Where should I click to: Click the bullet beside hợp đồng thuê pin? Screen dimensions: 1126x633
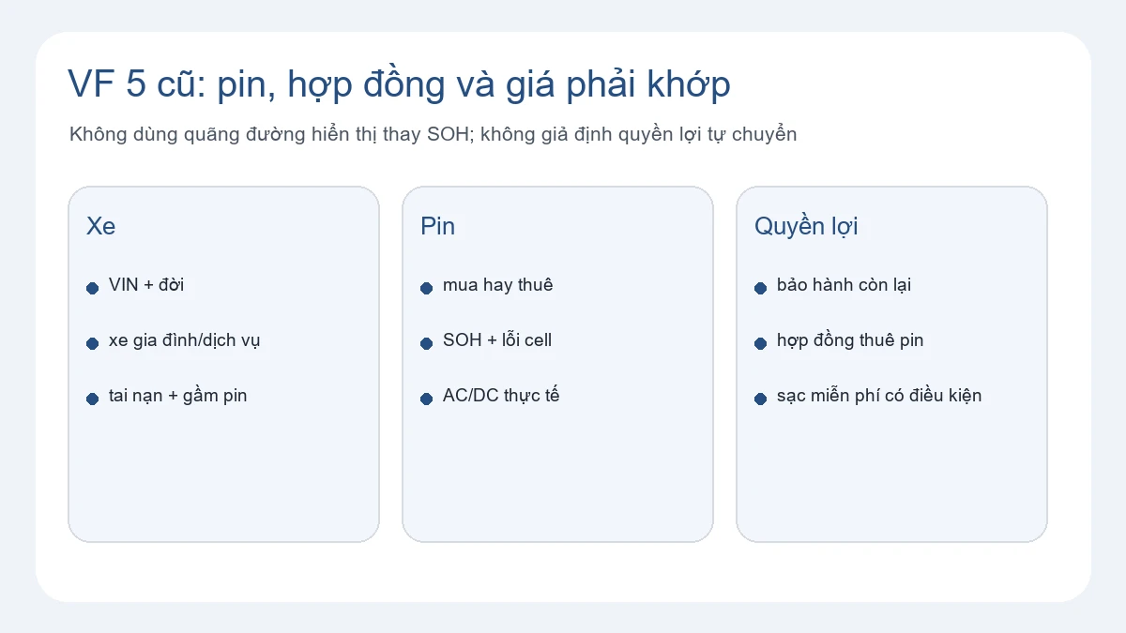click(x=760, y=343)
